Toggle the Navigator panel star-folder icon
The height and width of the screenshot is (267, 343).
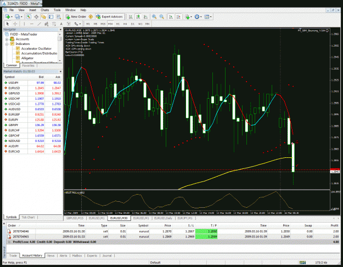pos(43,16)
